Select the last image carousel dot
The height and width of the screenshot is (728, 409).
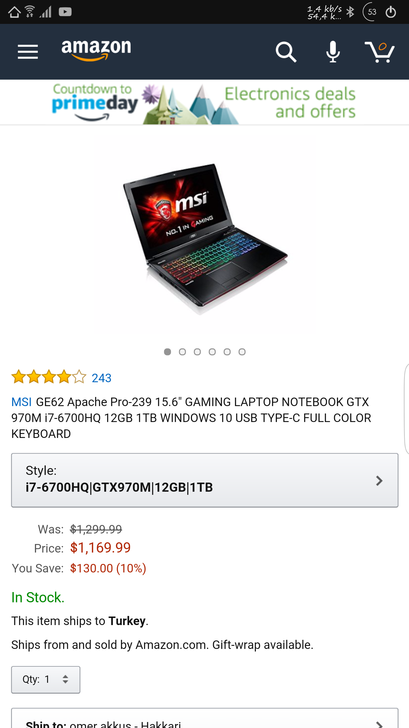click(242, 352)
